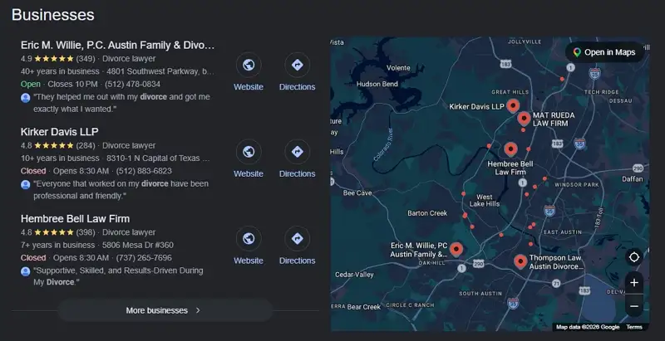Get directions icon for Kirker Davis LLP
Image resolution: width=665 pixels, height=341 pixels.
[298, 152]
